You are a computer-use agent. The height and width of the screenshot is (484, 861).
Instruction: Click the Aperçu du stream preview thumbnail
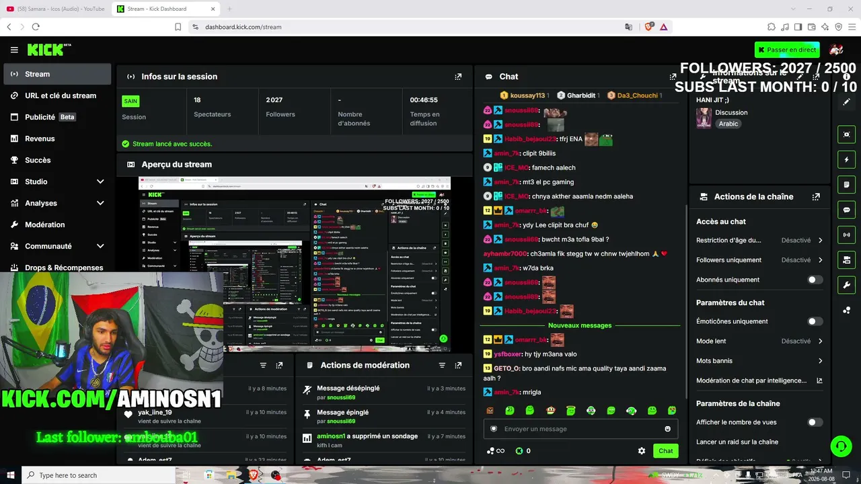point(295,264)
